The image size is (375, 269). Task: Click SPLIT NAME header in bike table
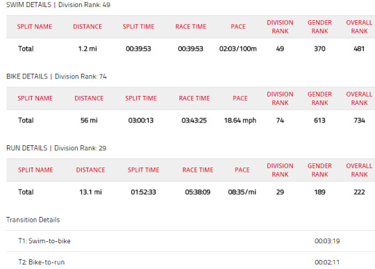click(x=35, y=99)
